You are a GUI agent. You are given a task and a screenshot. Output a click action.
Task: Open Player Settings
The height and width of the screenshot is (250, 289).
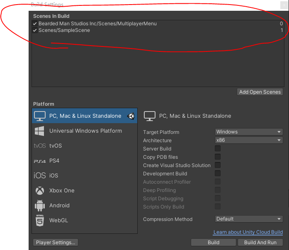coord(56,243)
